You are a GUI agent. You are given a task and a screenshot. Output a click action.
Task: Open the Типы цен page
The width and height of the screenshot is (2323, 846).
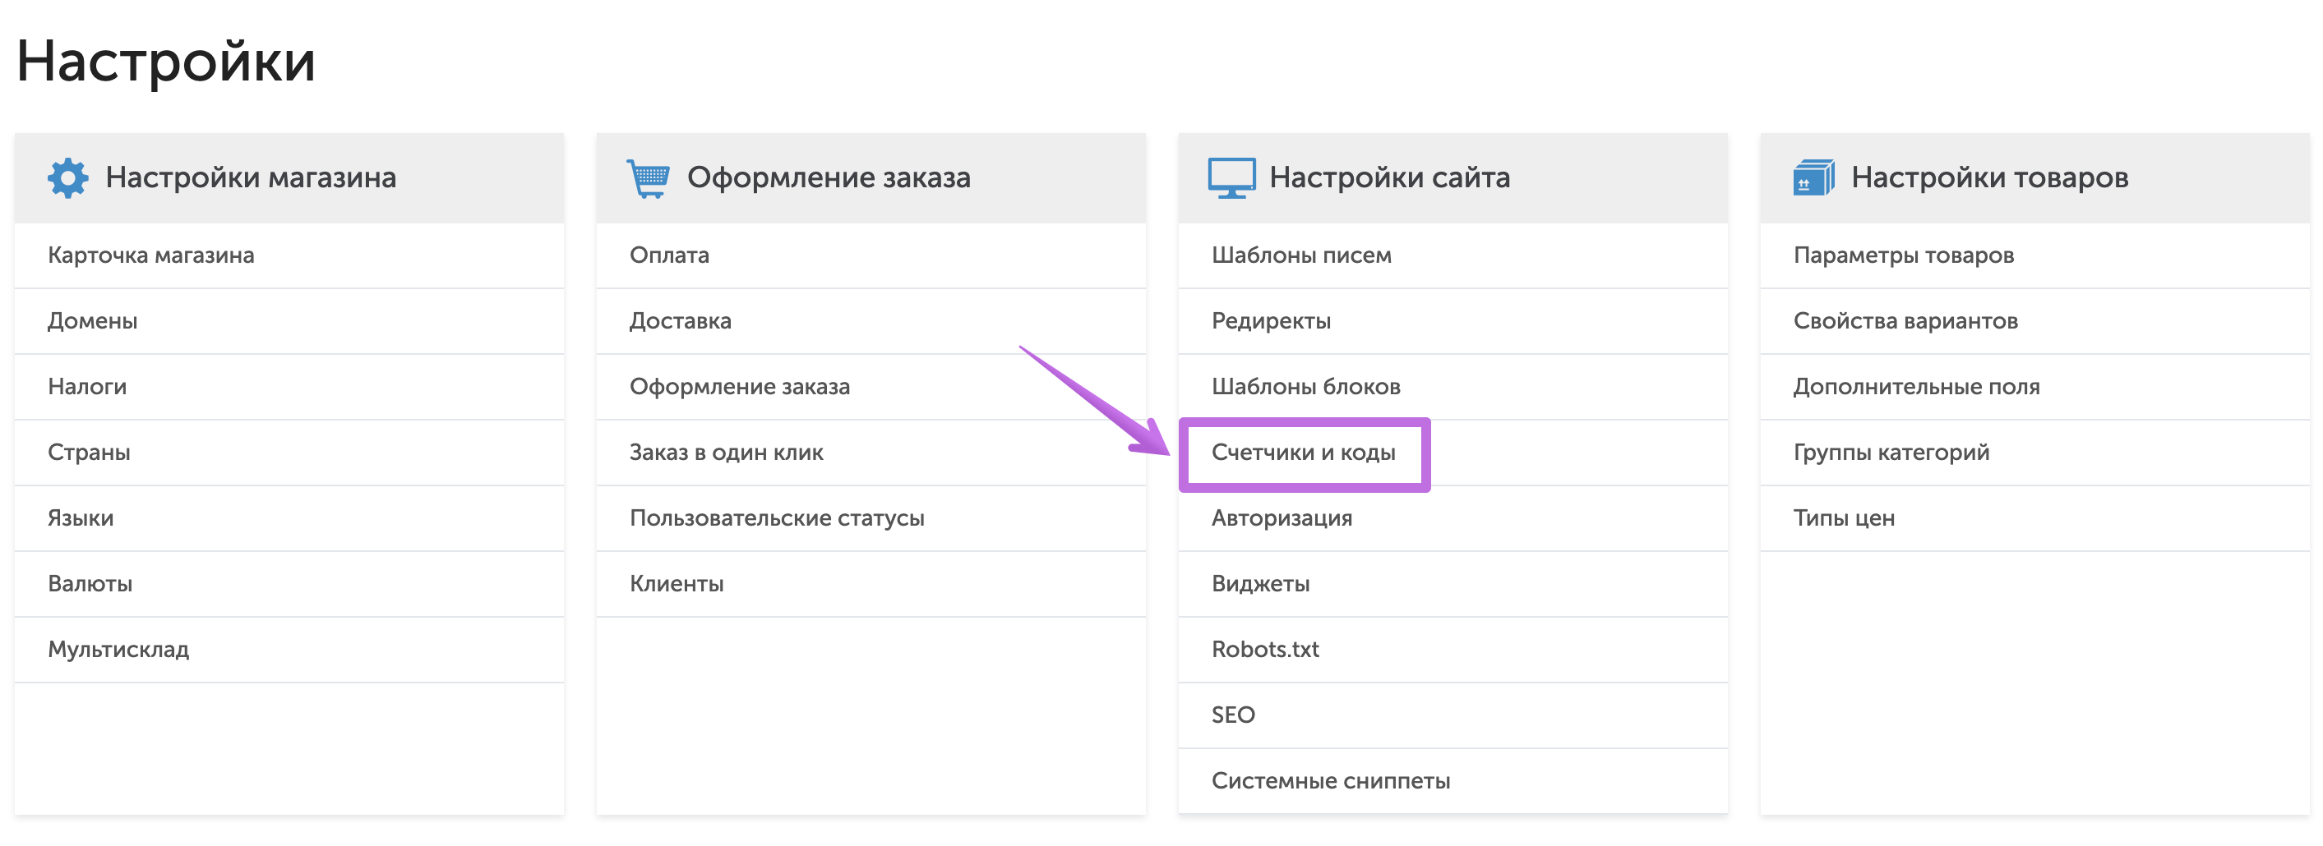click(x=1843, y=518)
